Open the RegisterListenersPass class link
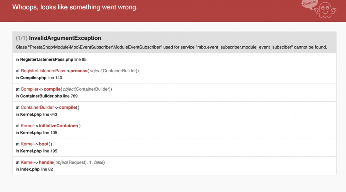This screenshot has width=346, height=192. (43, 71)
